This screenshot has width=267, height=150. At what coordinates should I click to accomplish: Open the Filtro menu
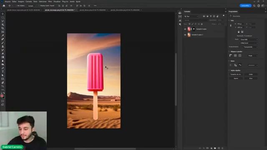click(50, 2)
